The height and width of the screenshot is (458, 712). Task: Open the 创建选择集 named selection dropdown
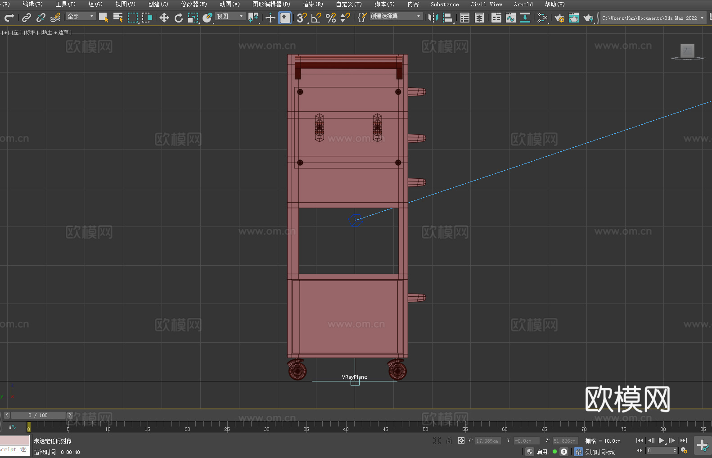pos(396,16)
